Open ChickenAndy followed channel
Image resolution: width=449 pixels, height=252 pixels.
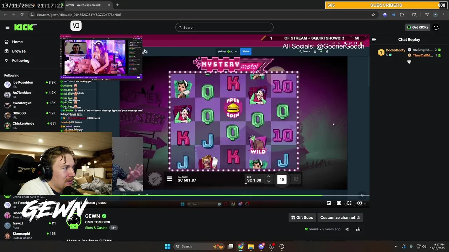[x=30, y=125]
